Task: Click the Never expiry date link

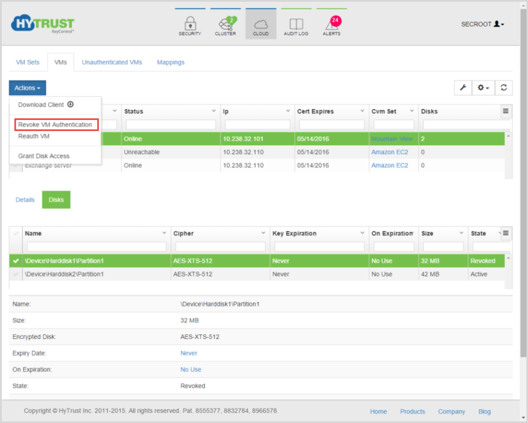Action: click(189, 353)
